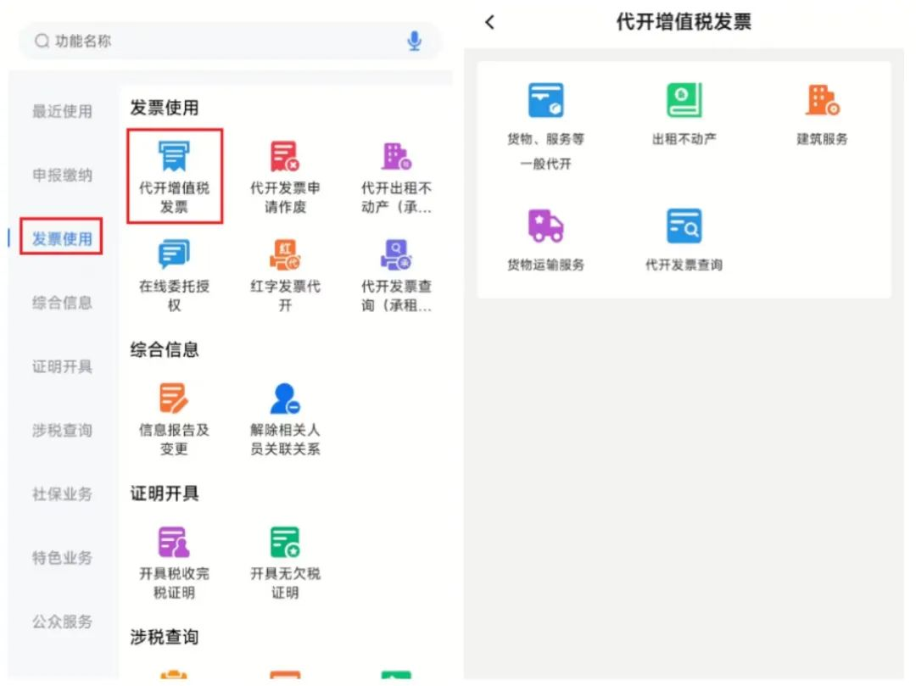Switch to 证明开具 sidebar tab

point(62,366)
